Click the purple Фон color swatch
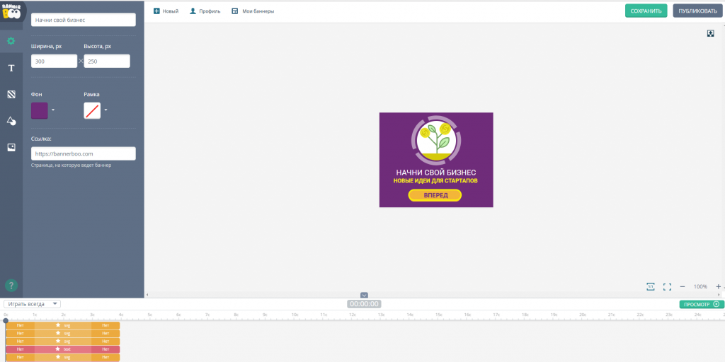This screenshot has width=725, height=362. pyautogui.click(x=40, y=110)
